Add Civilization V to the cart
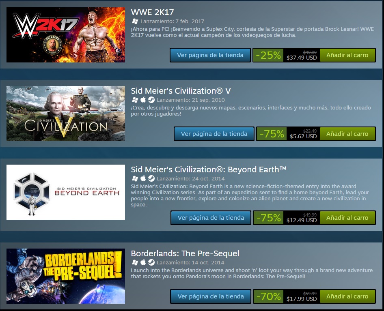 pyautogui.click(x=347, y=134)
